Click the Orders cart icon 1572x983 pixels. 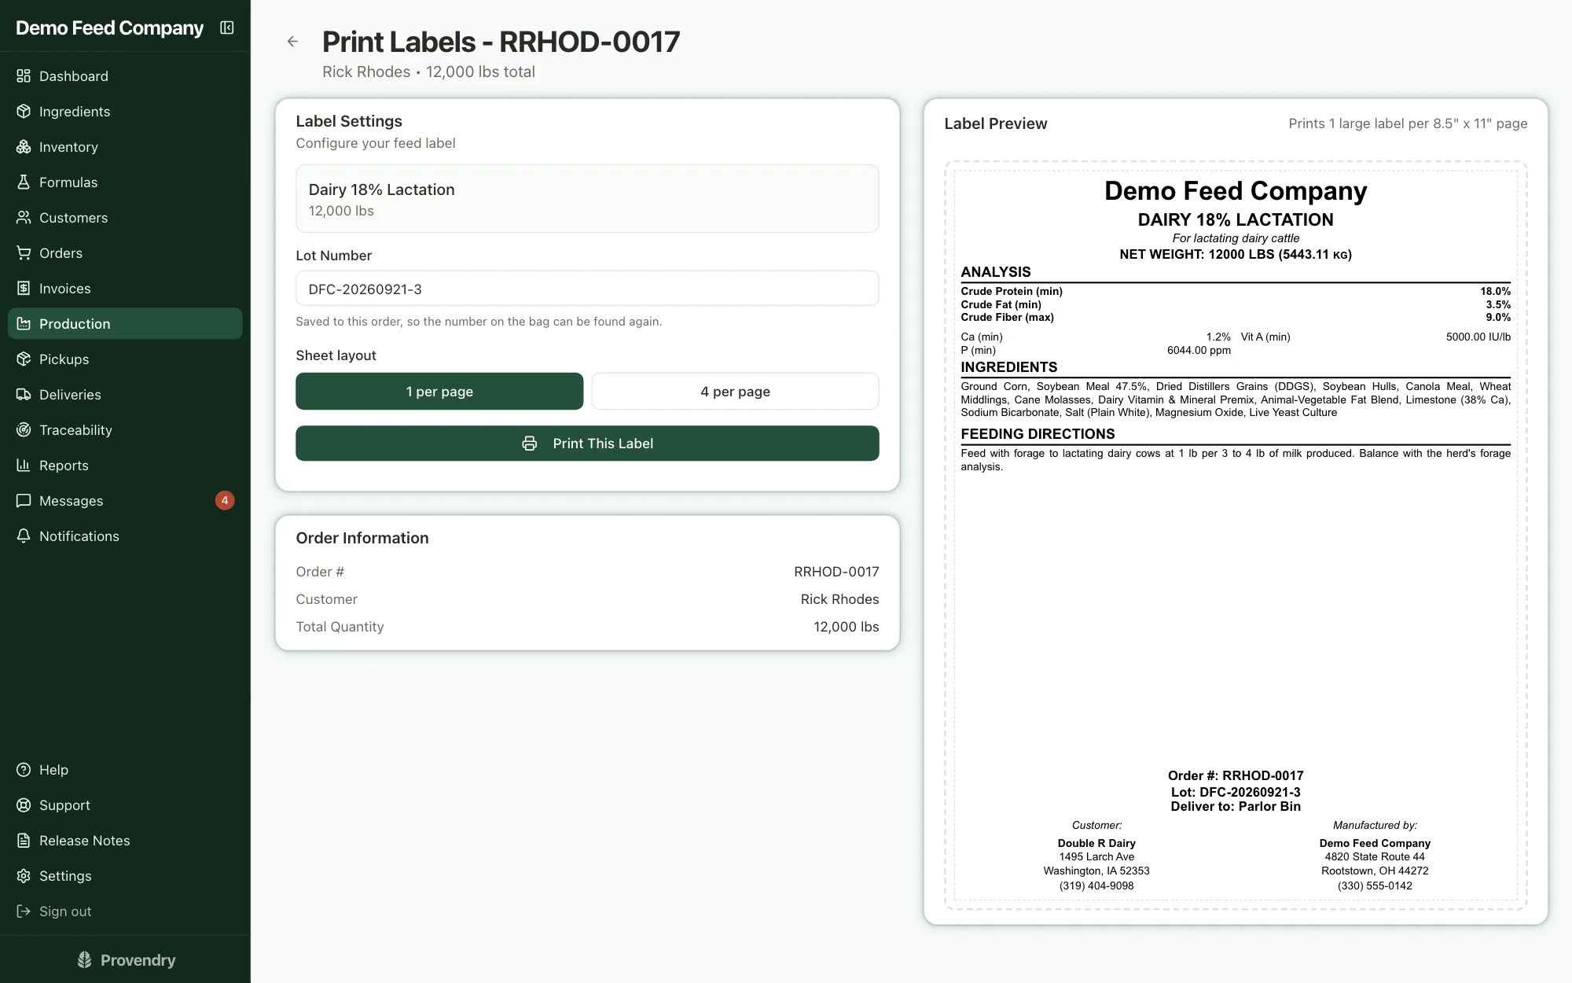click(24, 253)
